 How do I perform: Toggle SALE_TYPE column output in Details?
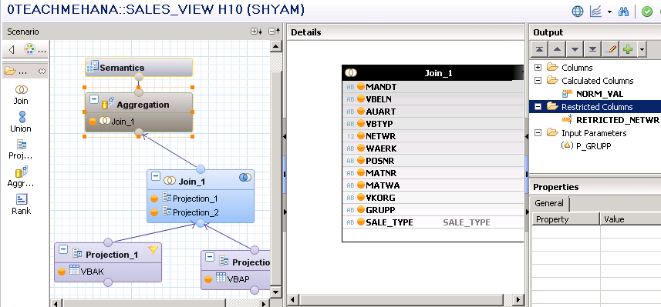[x=360, y=222]
